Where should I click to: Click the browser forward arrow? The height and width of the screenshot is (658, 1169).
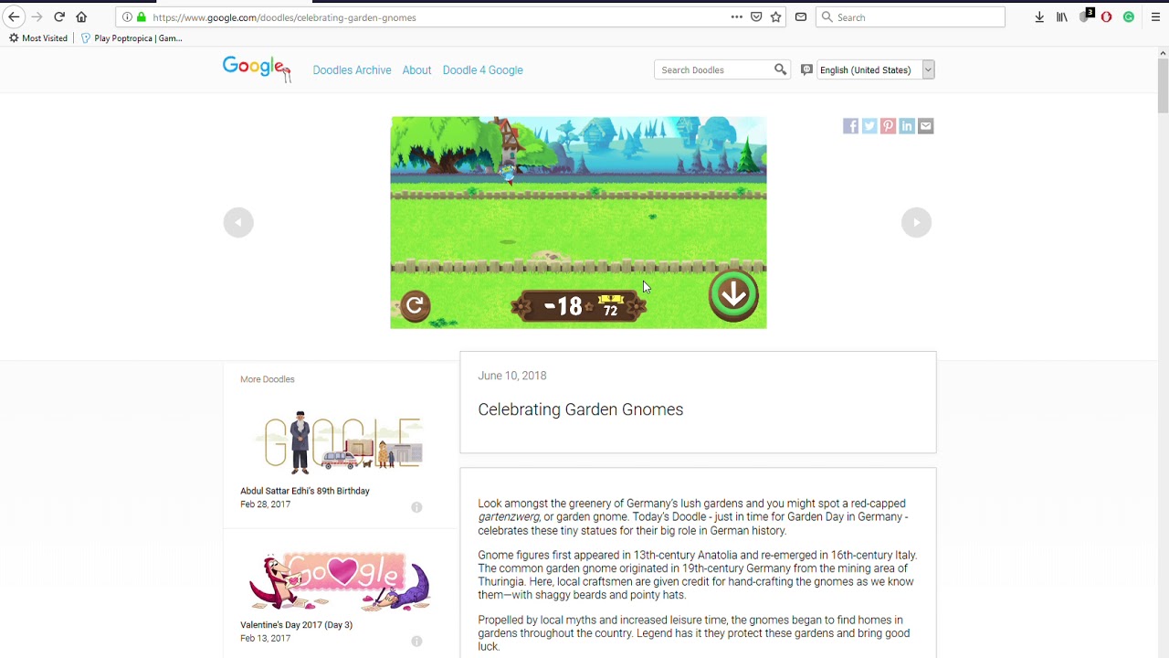coord(37,17)
